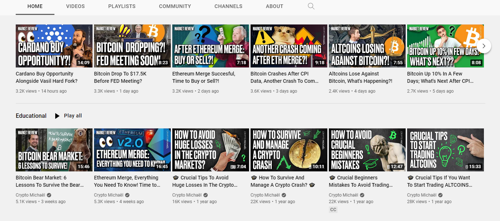This screenshot has width=500, height=221.
Task: Open Cardano Buy Opportunity thumbnail
Action: pyautogui.click(x=54, y=46)
